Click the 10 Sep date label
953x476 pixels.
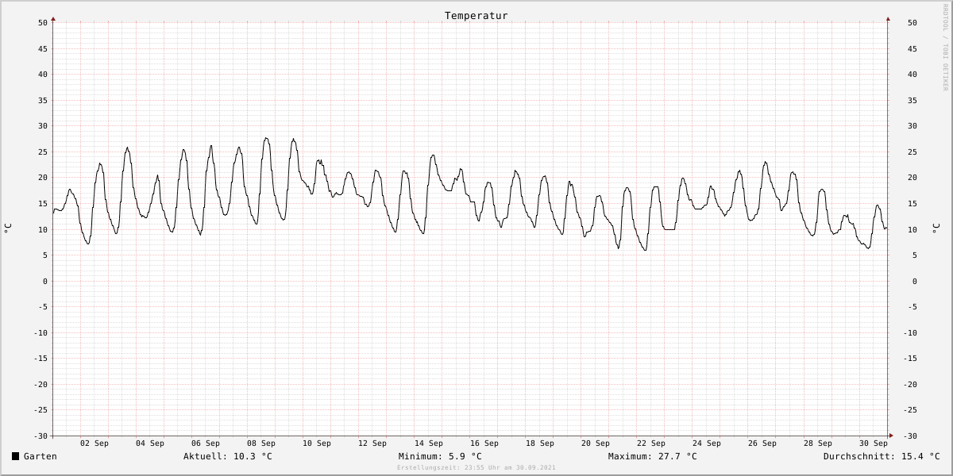point(317,443)
